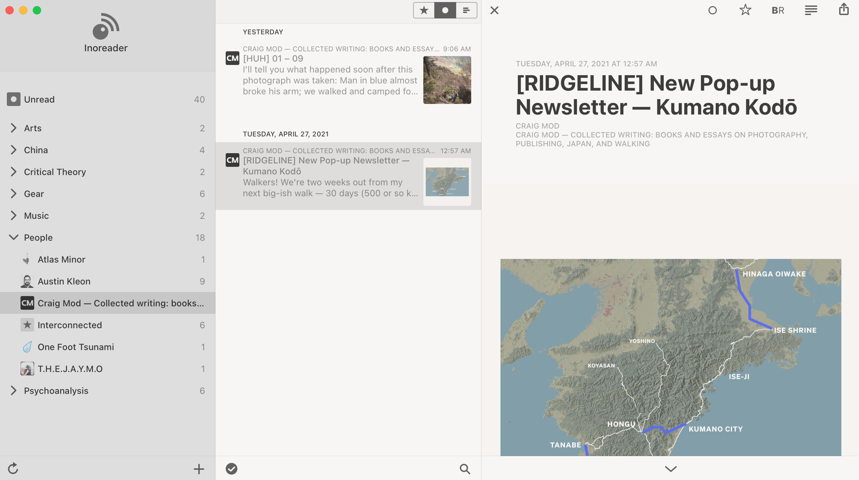Search articles in the list
This screenshot has width=859, height=480.
tap(465, 469)
